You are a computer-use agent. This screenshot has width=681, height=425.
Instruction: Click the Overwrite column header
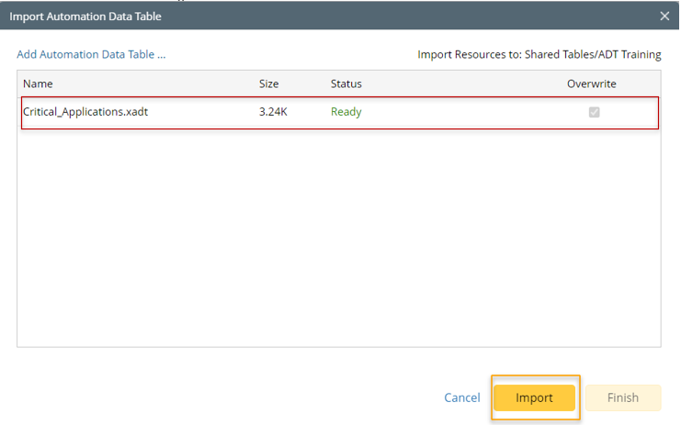pos(591,84)
